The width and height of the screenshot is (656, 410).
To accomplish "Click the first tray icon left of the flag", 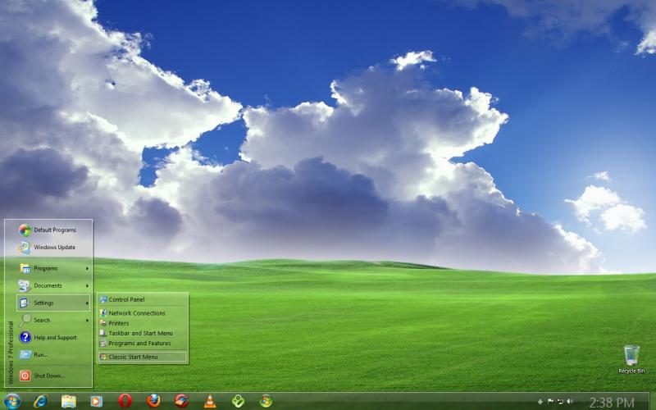I will pos(540,402).
